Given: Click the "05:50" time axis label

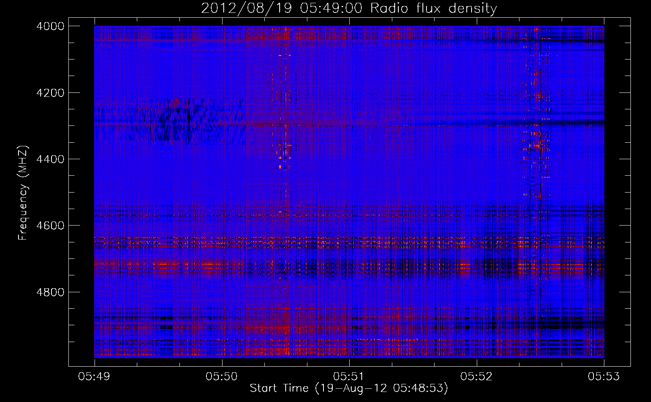Looking at the screenshot, I should pos(222,377).
